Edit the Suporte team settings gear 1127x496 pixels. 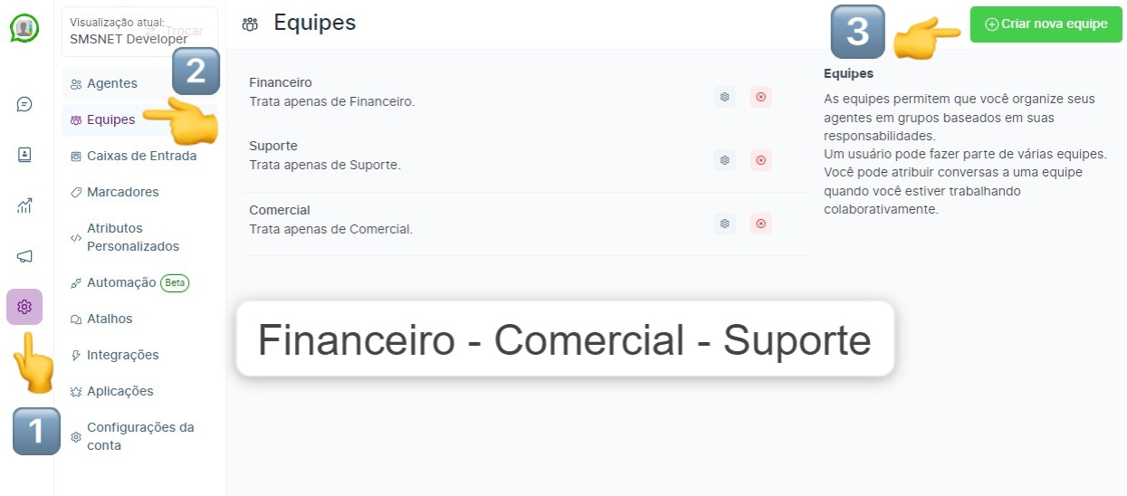(x=724, y=160)
